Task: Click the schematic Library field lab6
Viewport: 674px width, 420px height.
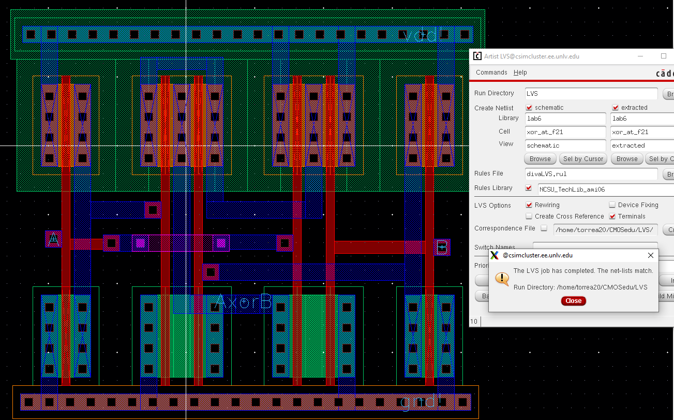Action: (x=565, y=119)
